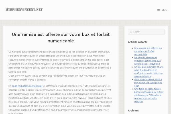The height and width of the screenshot is (114, 171).
Task: Open recent article reduction menzzo
Action: (149, 95)
